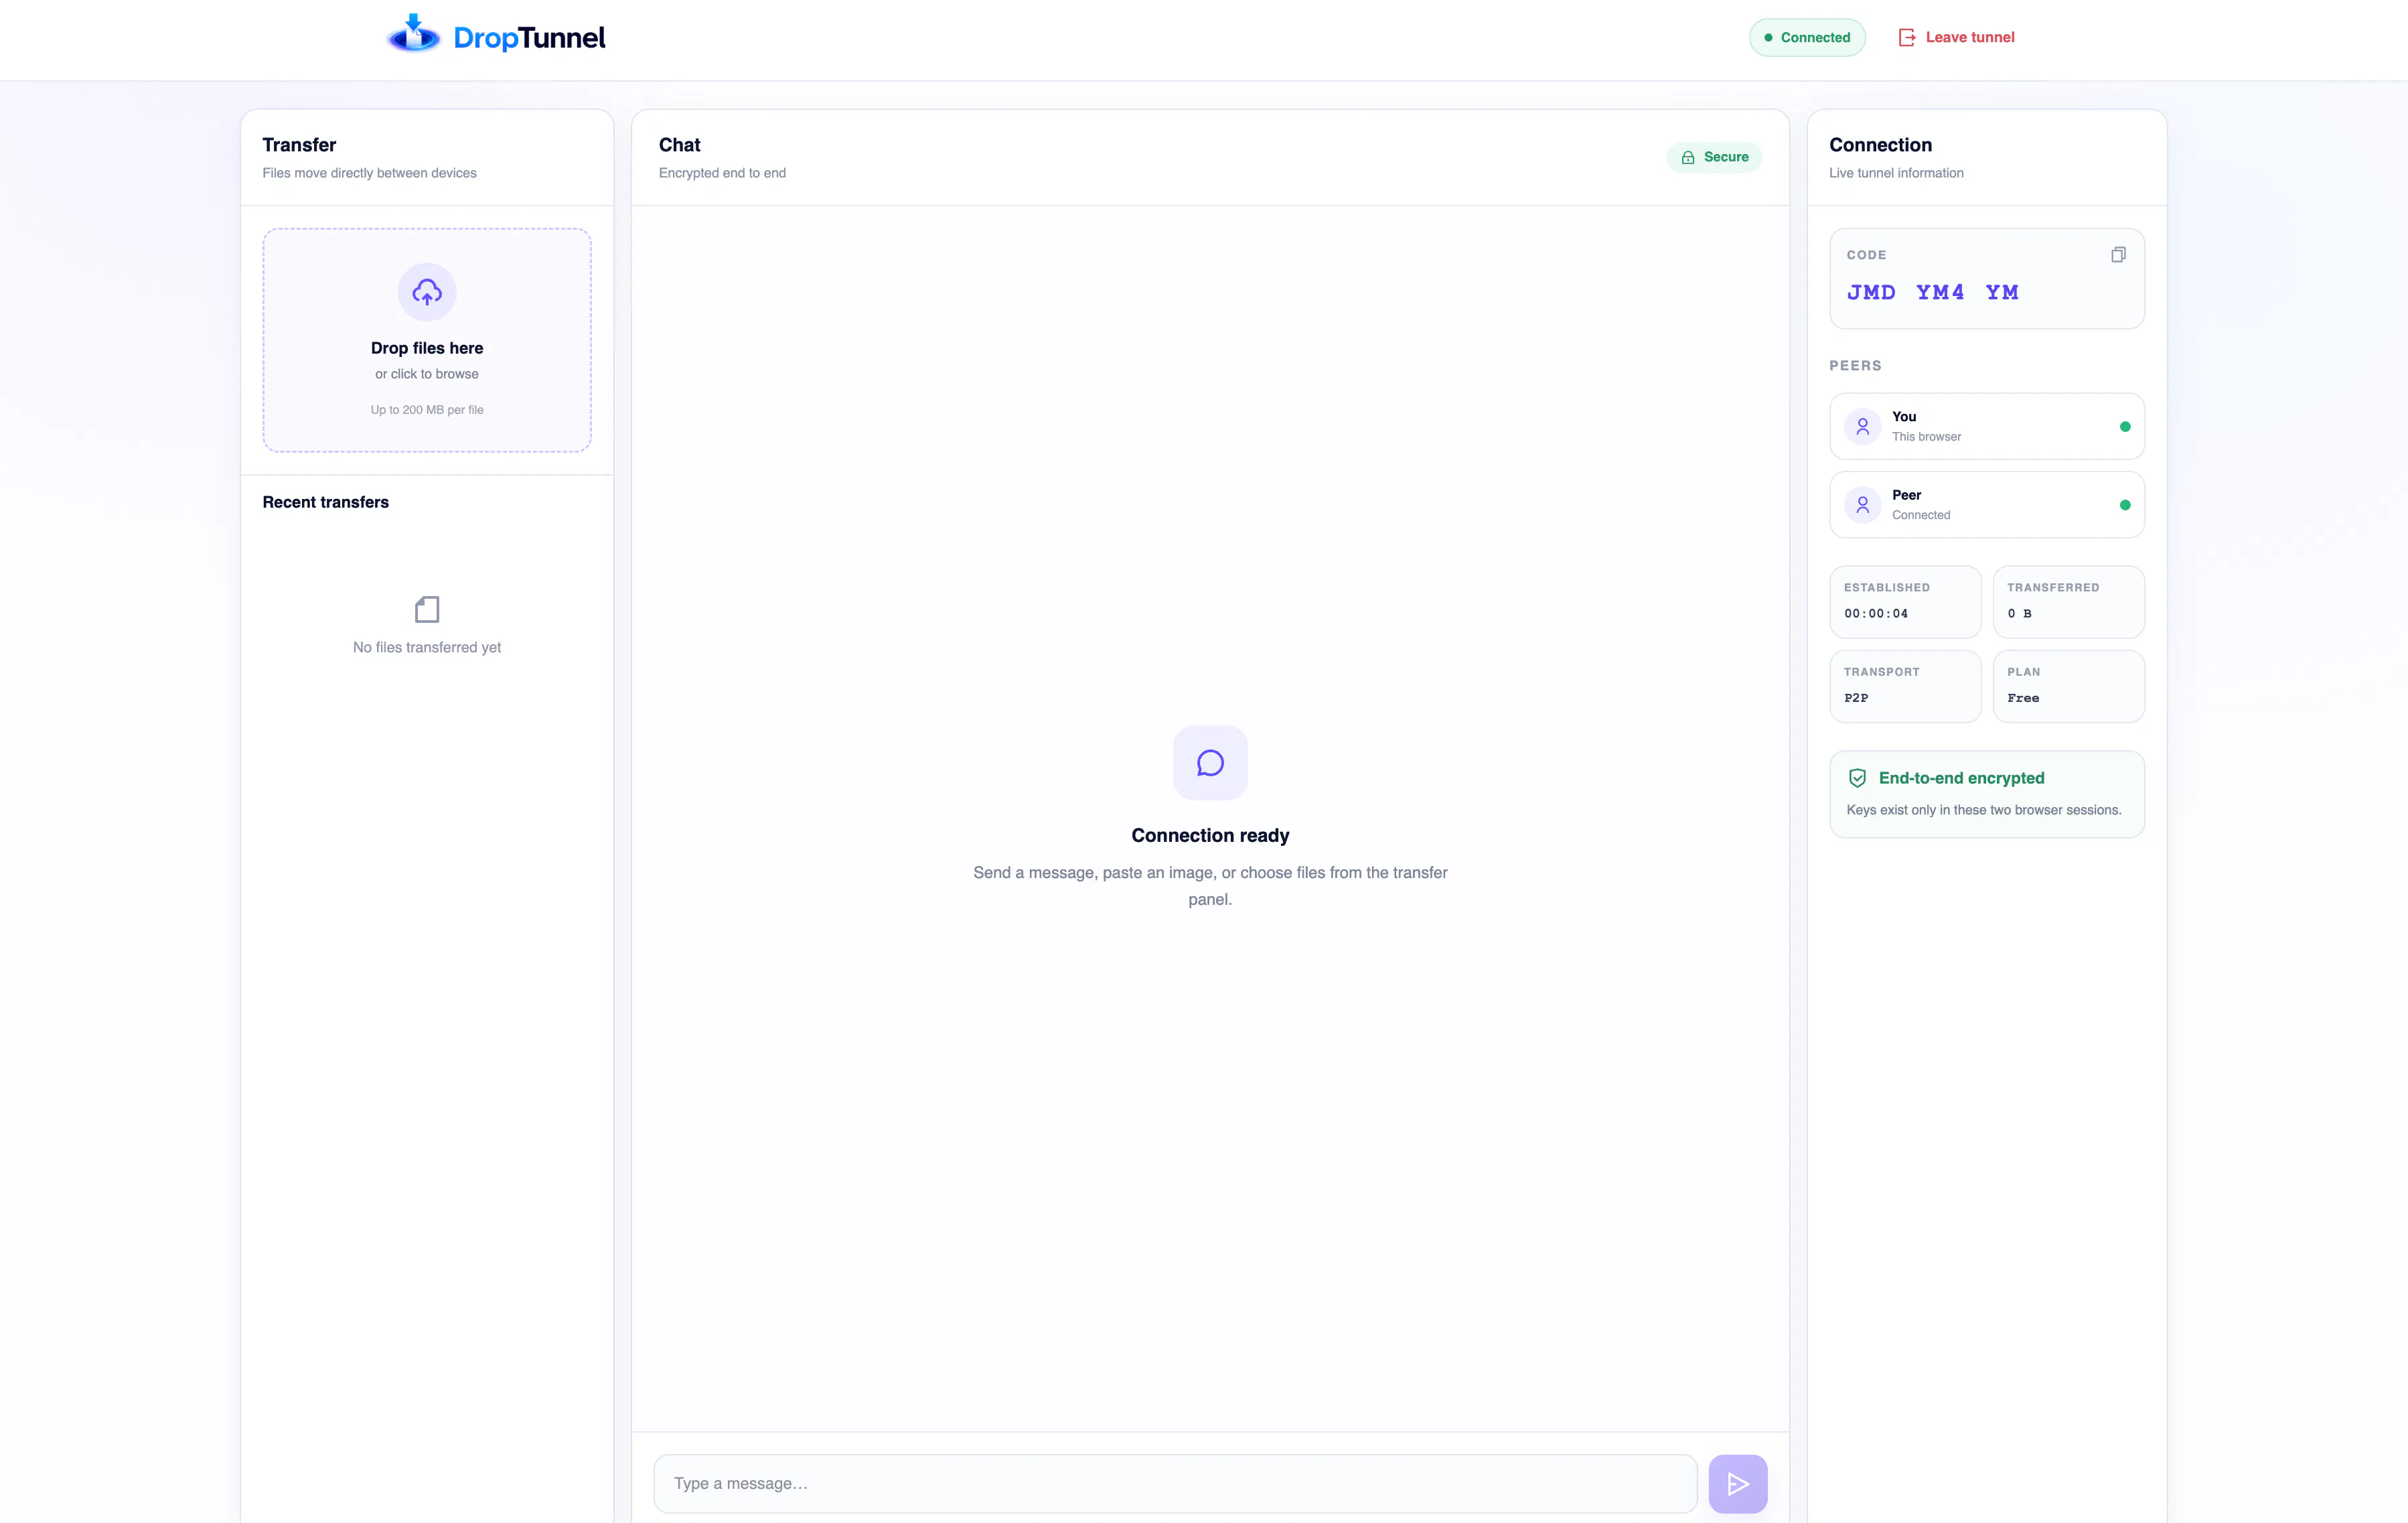Click the empty file icon under Recent transfers
2408x1523 pixels.
(x=427, y=609)
